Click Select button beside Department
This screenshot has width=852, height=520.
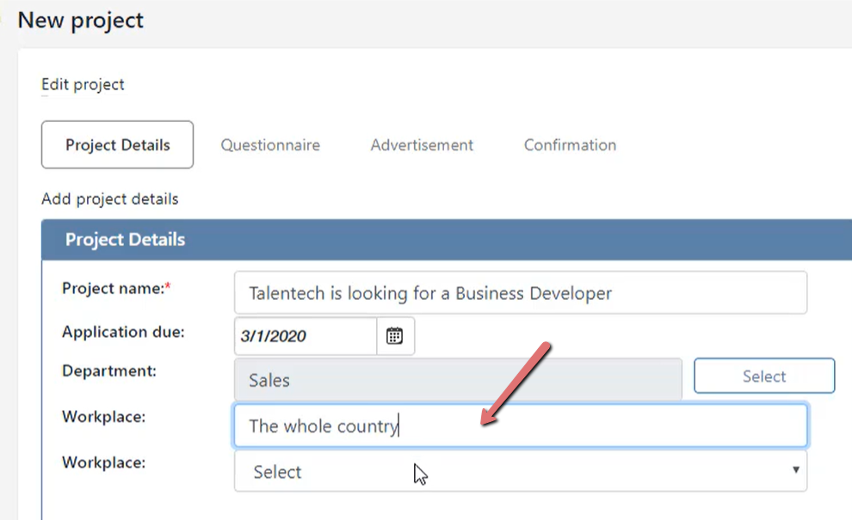point(764,376)
